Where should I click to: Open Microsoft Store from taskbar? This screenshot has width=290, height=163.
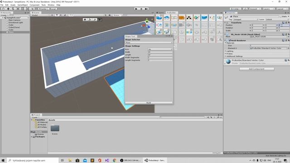click(x=77, y=160)
